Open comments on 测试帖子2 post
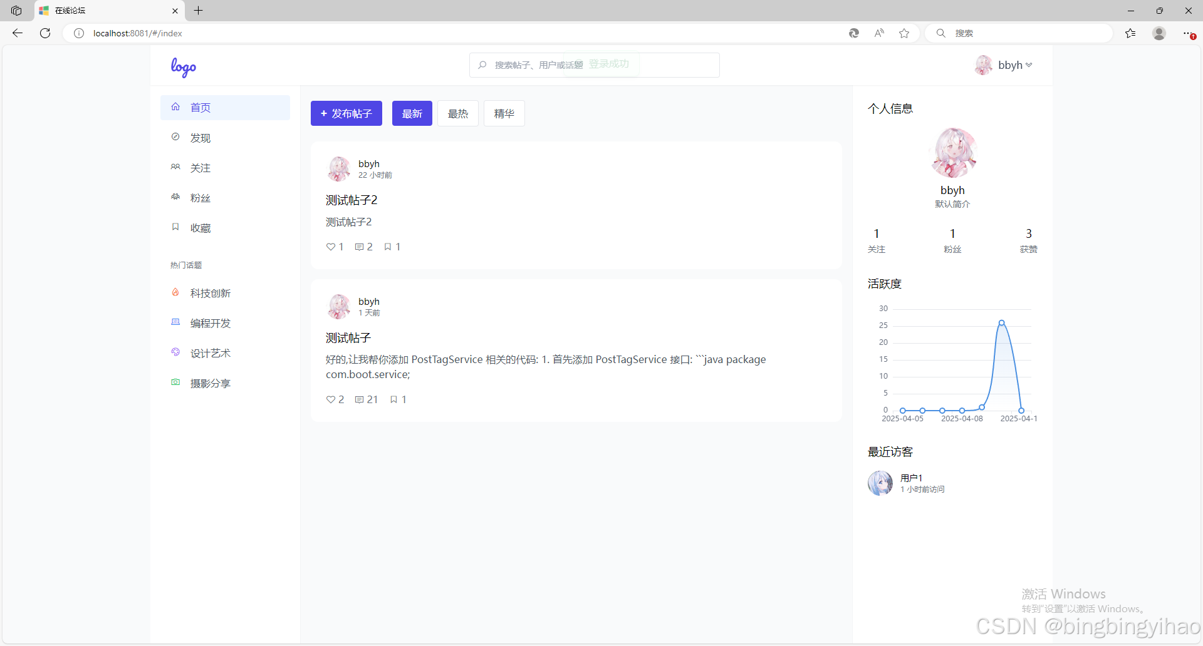Viewport: 1203px width, 646px height. [364, 247]
